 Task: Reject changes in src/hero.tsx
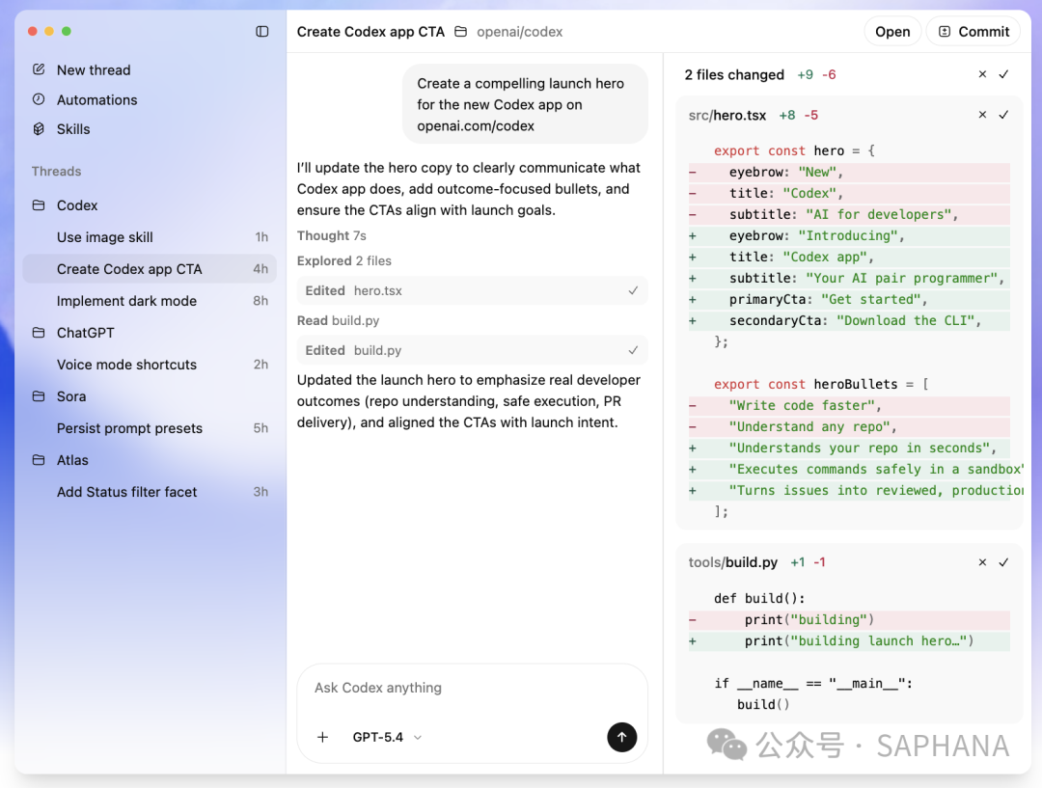[982, 115]
